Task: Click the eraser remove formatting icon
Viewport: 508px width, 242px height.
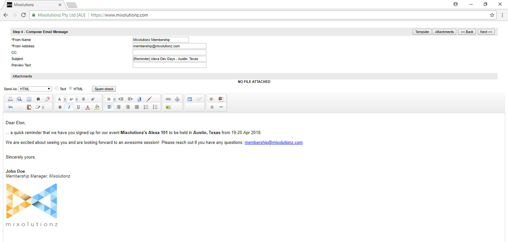Action: pyautogui.click(x=47, y=99)
